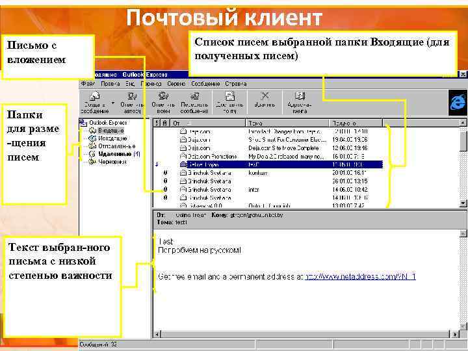Click the Тема: test header in preview pane
This screenshot has width=468, height=351.
[x=172, y=222]
